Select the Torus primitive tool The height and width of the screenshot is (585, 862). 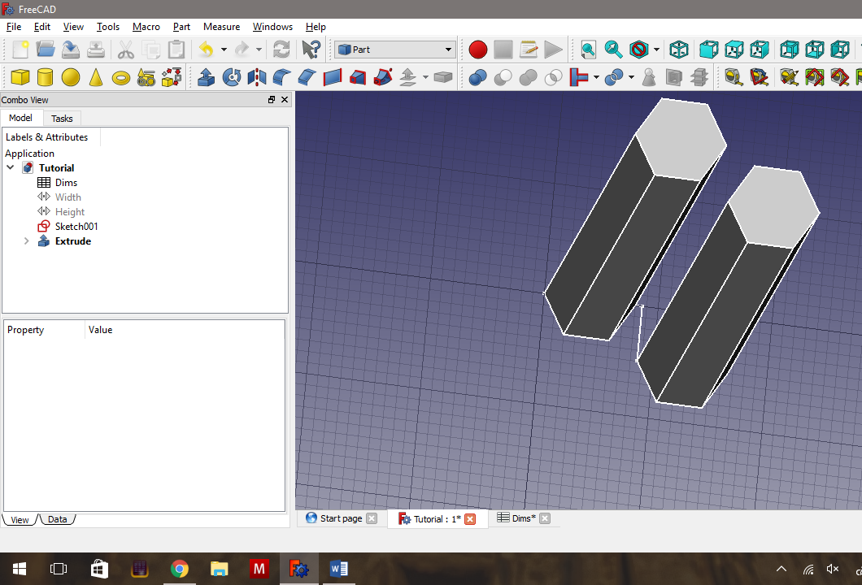[122, 77]
